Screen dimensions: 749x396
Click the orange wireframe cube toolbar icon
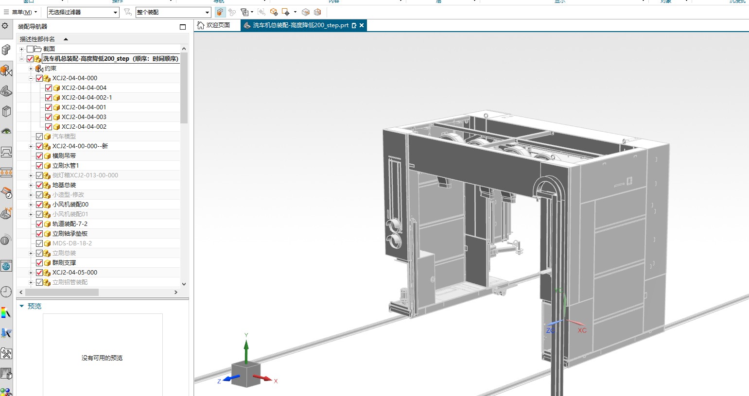(317, 12)
